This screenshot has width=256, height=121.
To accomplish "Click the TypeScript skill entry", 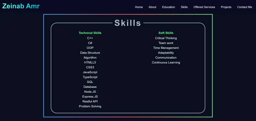I will click(x=90, y=77).
